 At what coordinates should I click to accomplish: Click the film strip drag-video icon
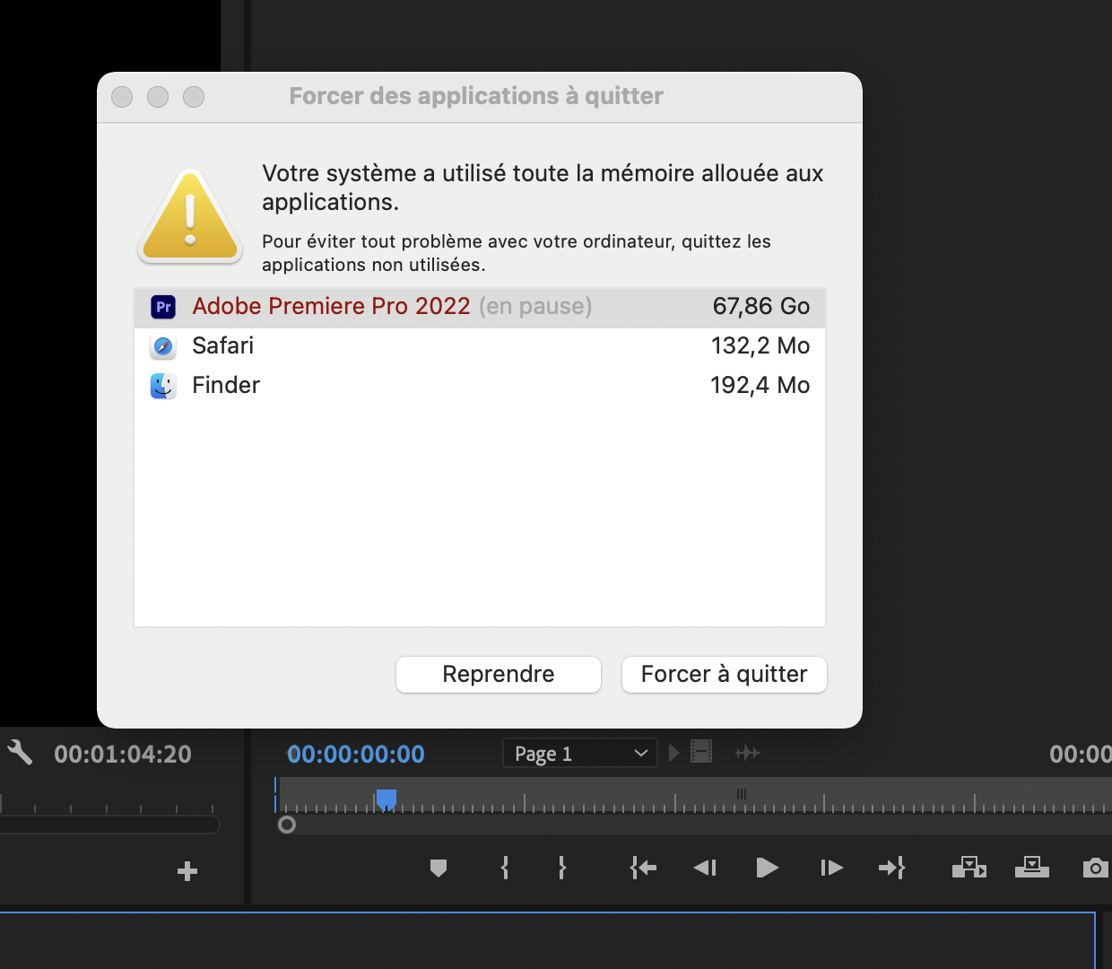(701, 752)
